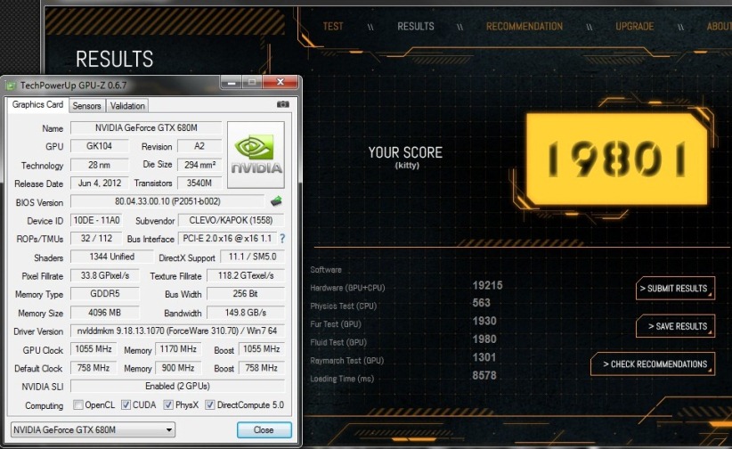Click the Physics Test score 563

[x=481, y=303]
